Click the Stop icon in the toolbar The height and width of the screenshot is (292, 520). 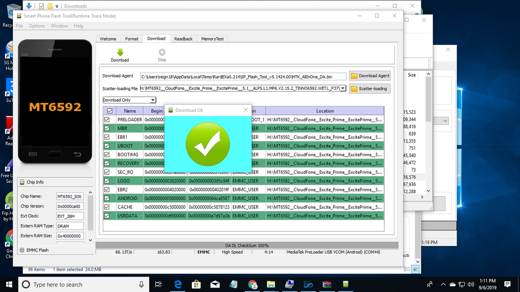pyautogui.click(x=162, y=52)
